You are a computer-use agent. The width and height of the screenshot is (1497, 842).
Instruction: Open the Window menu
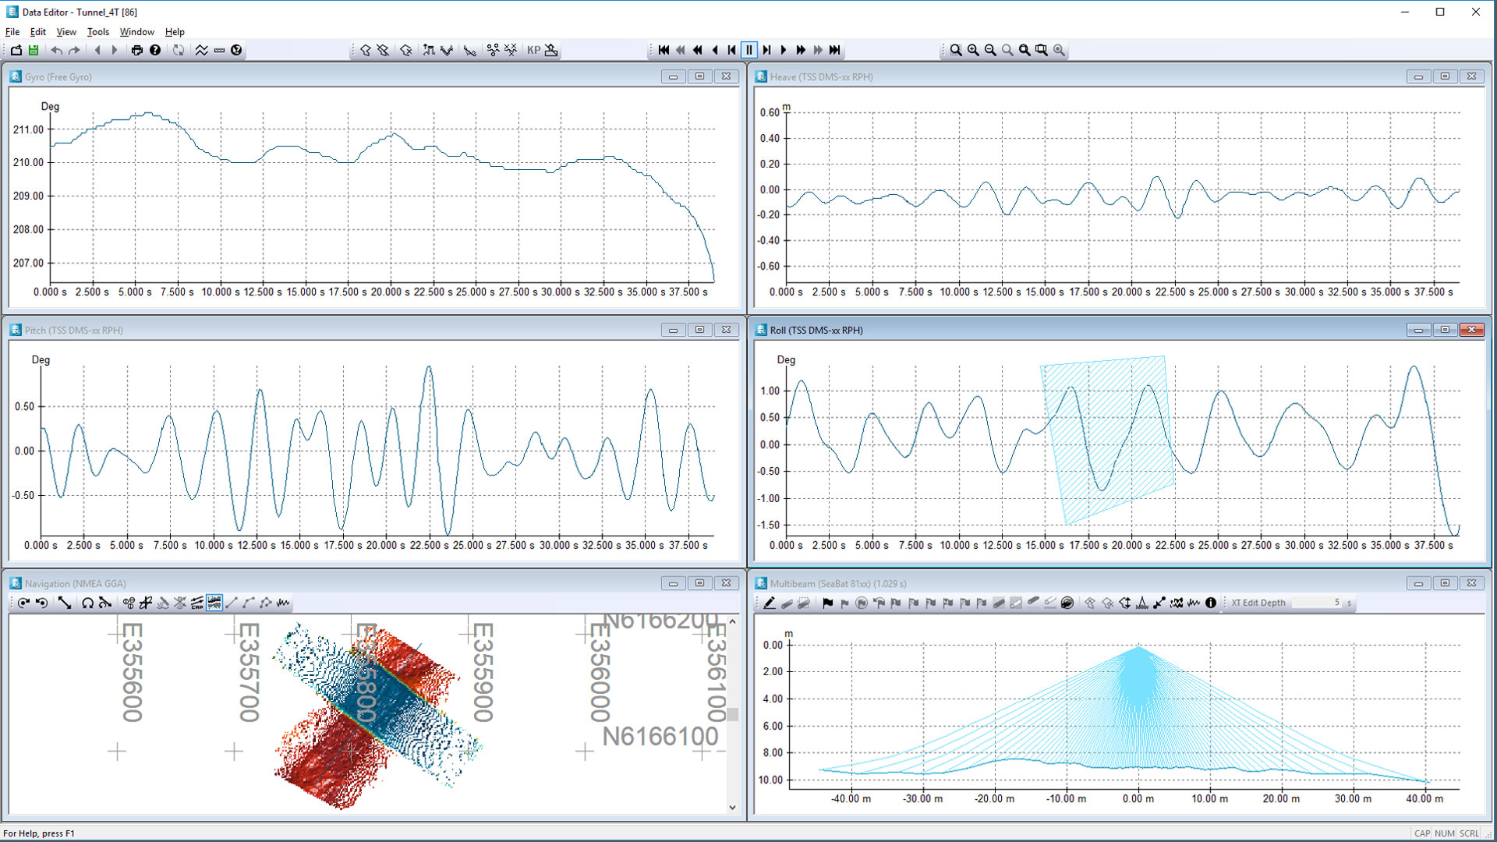(x=136, y=32)
